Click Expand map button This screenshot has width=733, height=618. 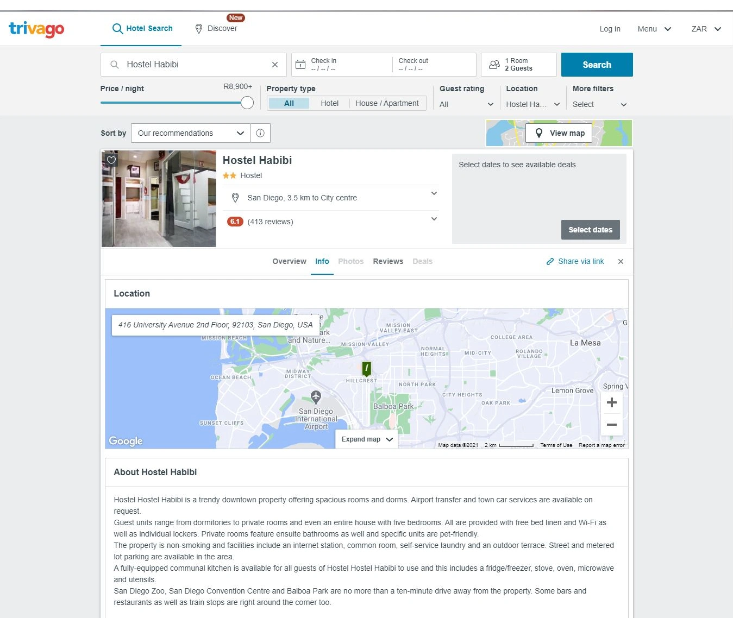coord(367,439)
